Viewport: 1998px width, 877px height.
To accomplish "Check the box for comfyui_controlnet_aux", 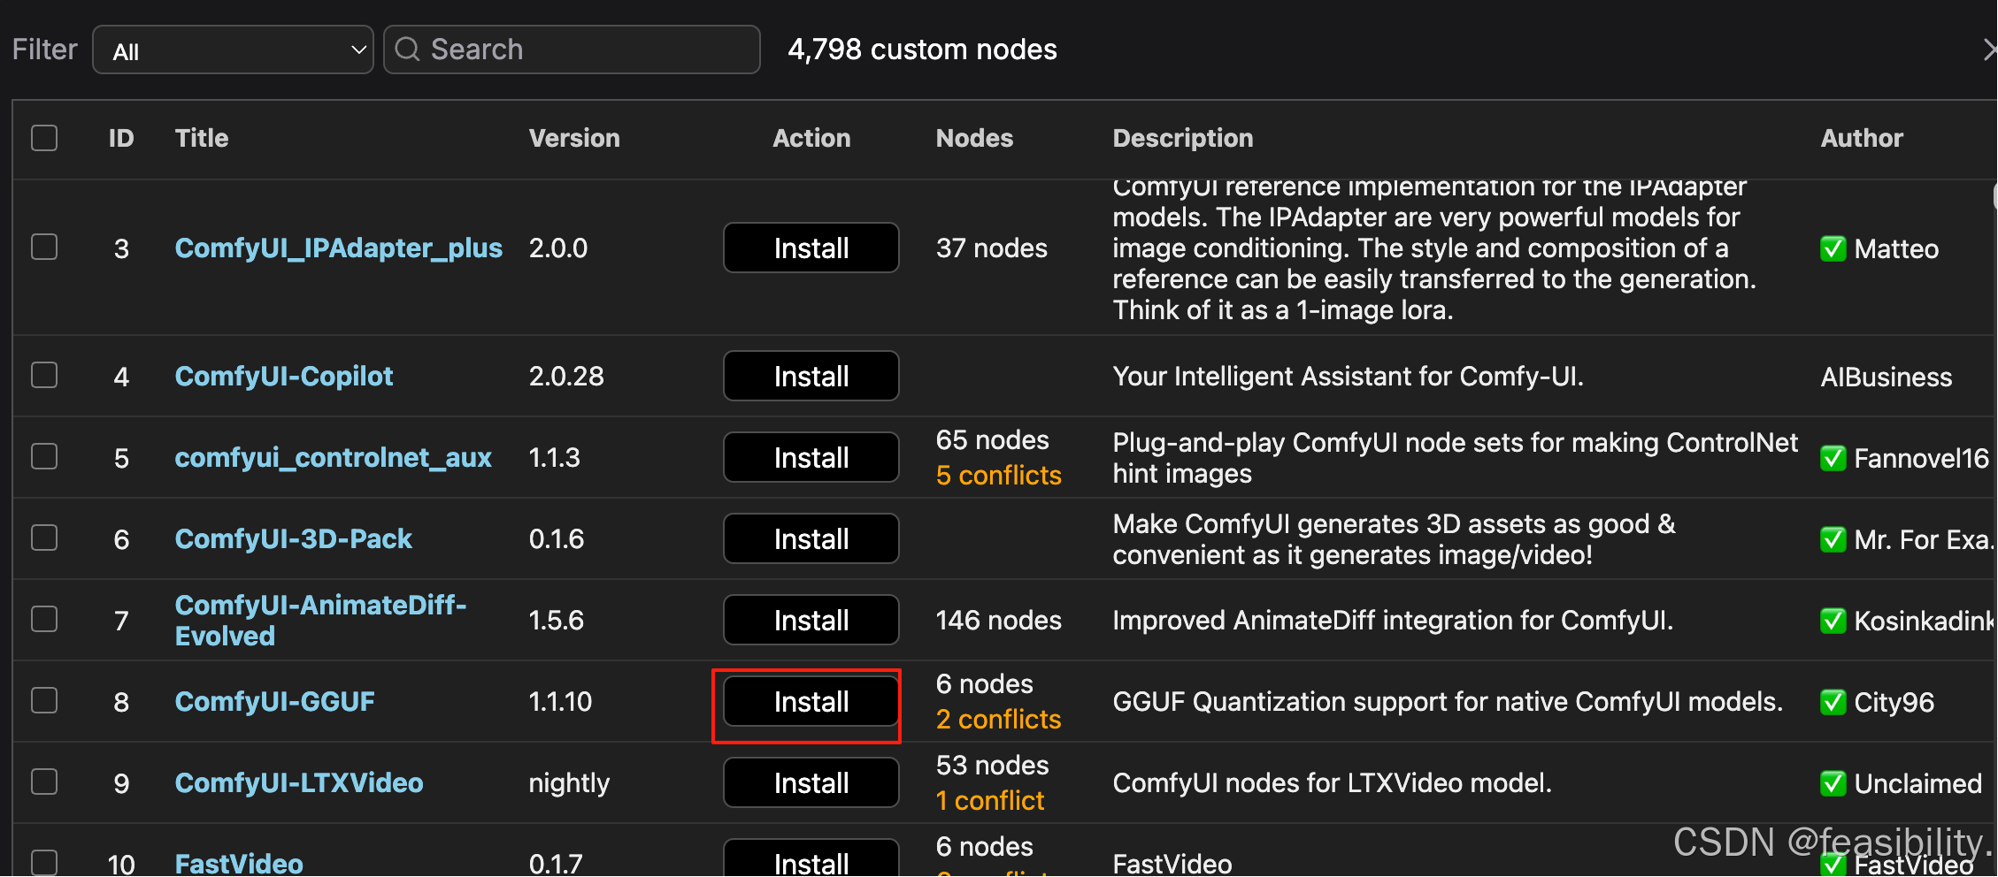I will [x=44, y=456].
